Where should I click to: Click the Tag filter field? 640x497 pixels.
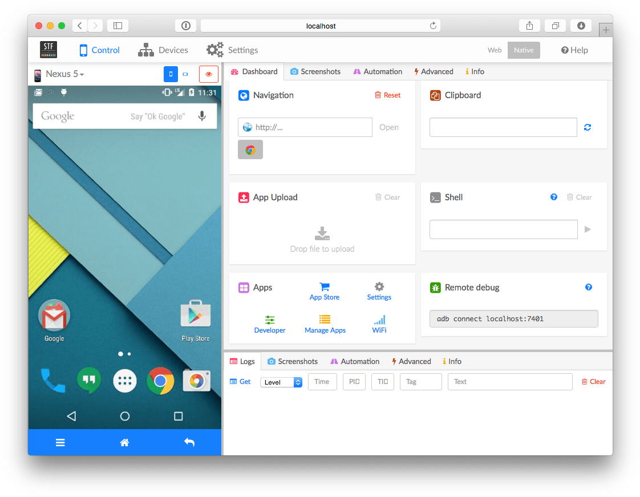(420, 381)
